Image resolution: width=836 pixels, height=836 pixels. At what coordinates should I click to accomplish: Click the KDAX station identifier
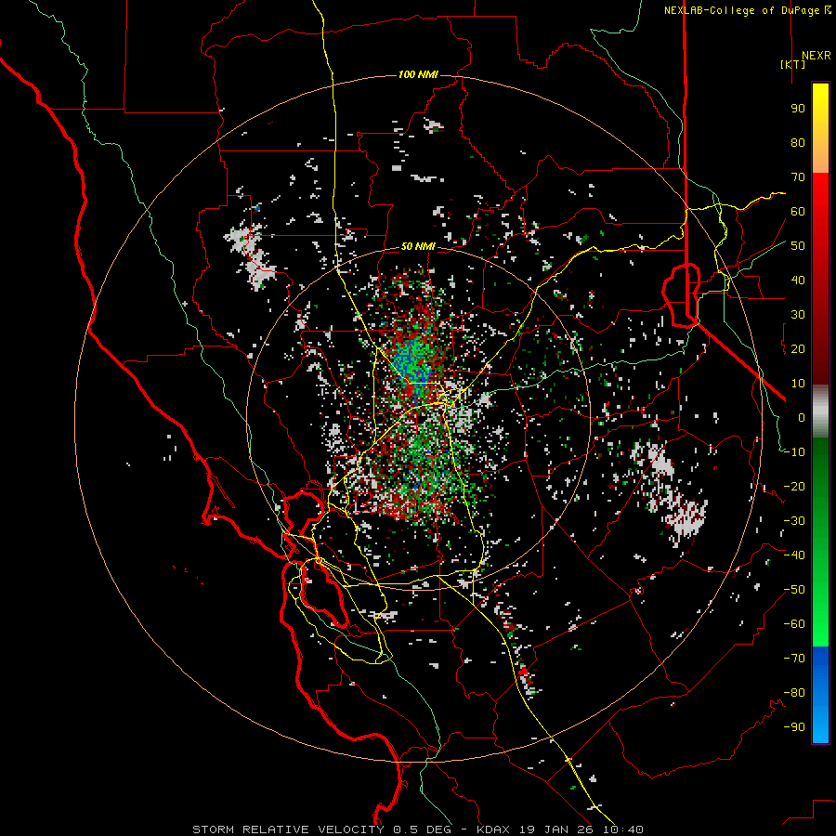[493, 829]
